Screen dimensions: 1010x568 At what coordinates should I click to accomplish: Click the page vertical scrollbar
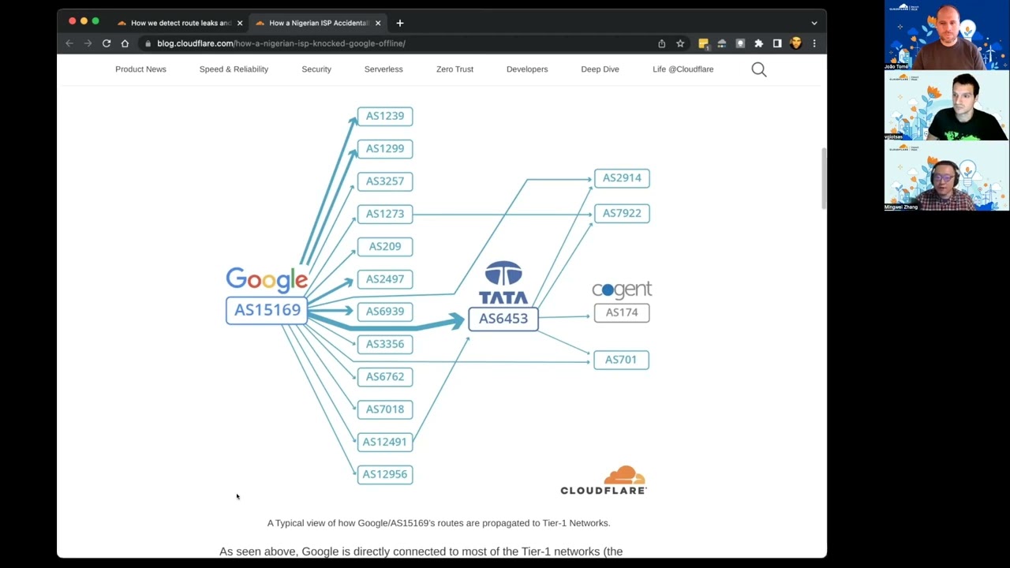[823, 178]
